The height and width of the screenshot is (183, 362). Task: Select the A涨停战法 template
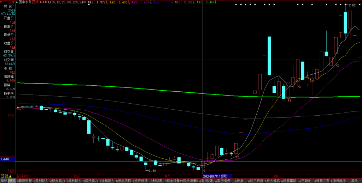pyautogui.click(x=338, y=181)
